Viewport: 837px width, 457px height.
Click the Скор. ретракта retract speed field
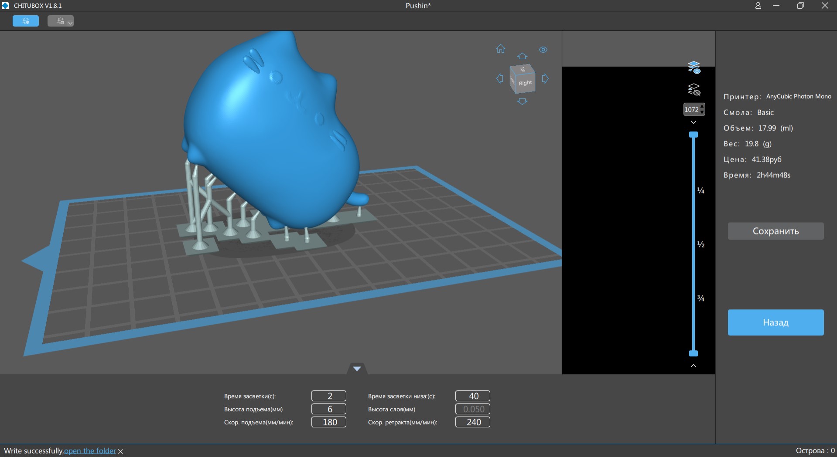(x=473, y=422)
